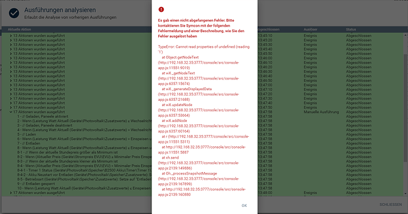Select step '8-1 - // Wenn der aktuelle Stundepreis größer'

67,152
